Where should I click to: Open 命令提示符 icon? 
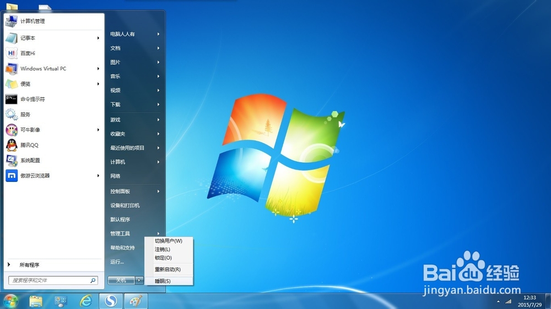point(11,100)
